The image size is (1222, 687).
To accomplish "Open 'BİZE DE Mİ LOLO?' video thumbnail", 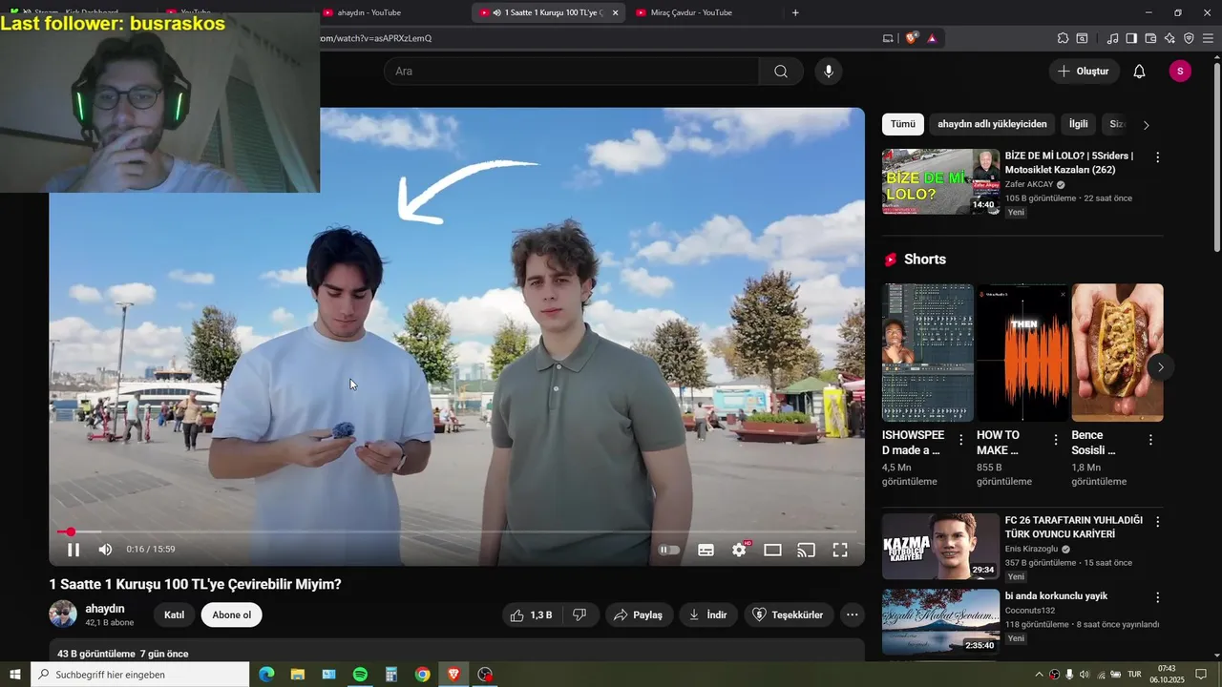I will 940,181.
